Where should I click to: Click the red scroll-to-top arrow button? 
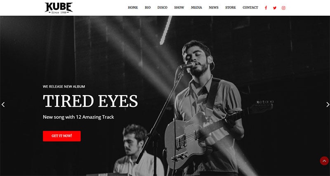324,161
